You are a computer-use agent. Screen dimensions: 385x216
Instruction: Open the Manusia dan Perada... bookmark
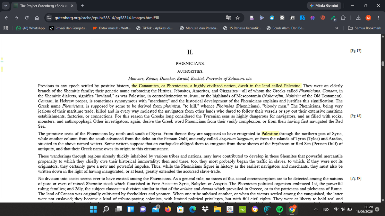[199, 28]
